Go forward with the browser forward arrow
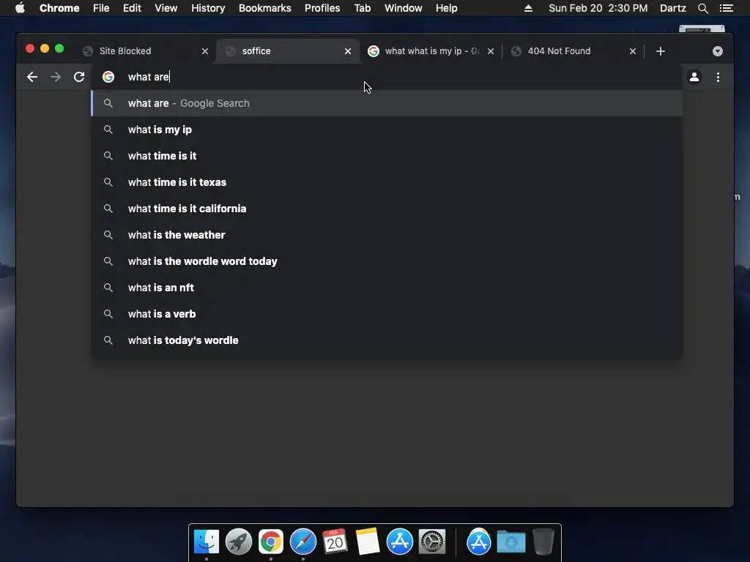This screenshot has height=562, width=750. click(56, 77)
